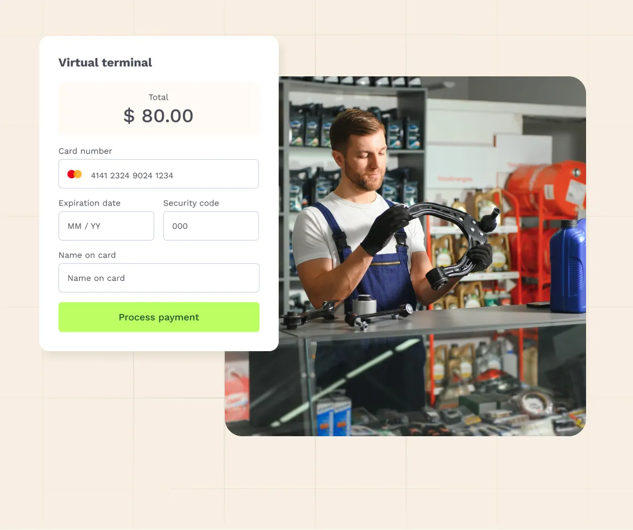Click the Name on card input
The width and height of the screenshot is (633, 530).
[x=159, y=278]
